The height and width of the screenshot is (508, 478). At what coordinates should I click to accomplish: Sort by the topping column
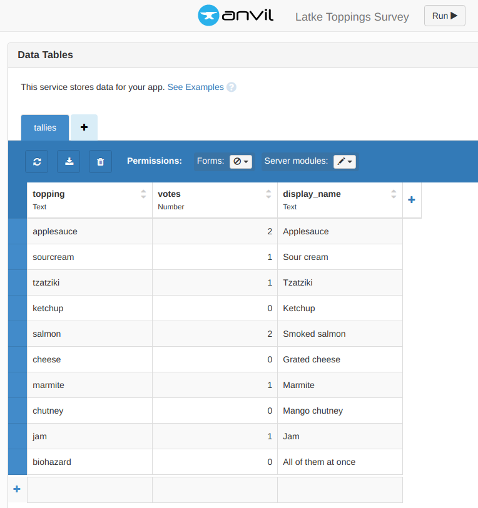click(x=143, y=194)
